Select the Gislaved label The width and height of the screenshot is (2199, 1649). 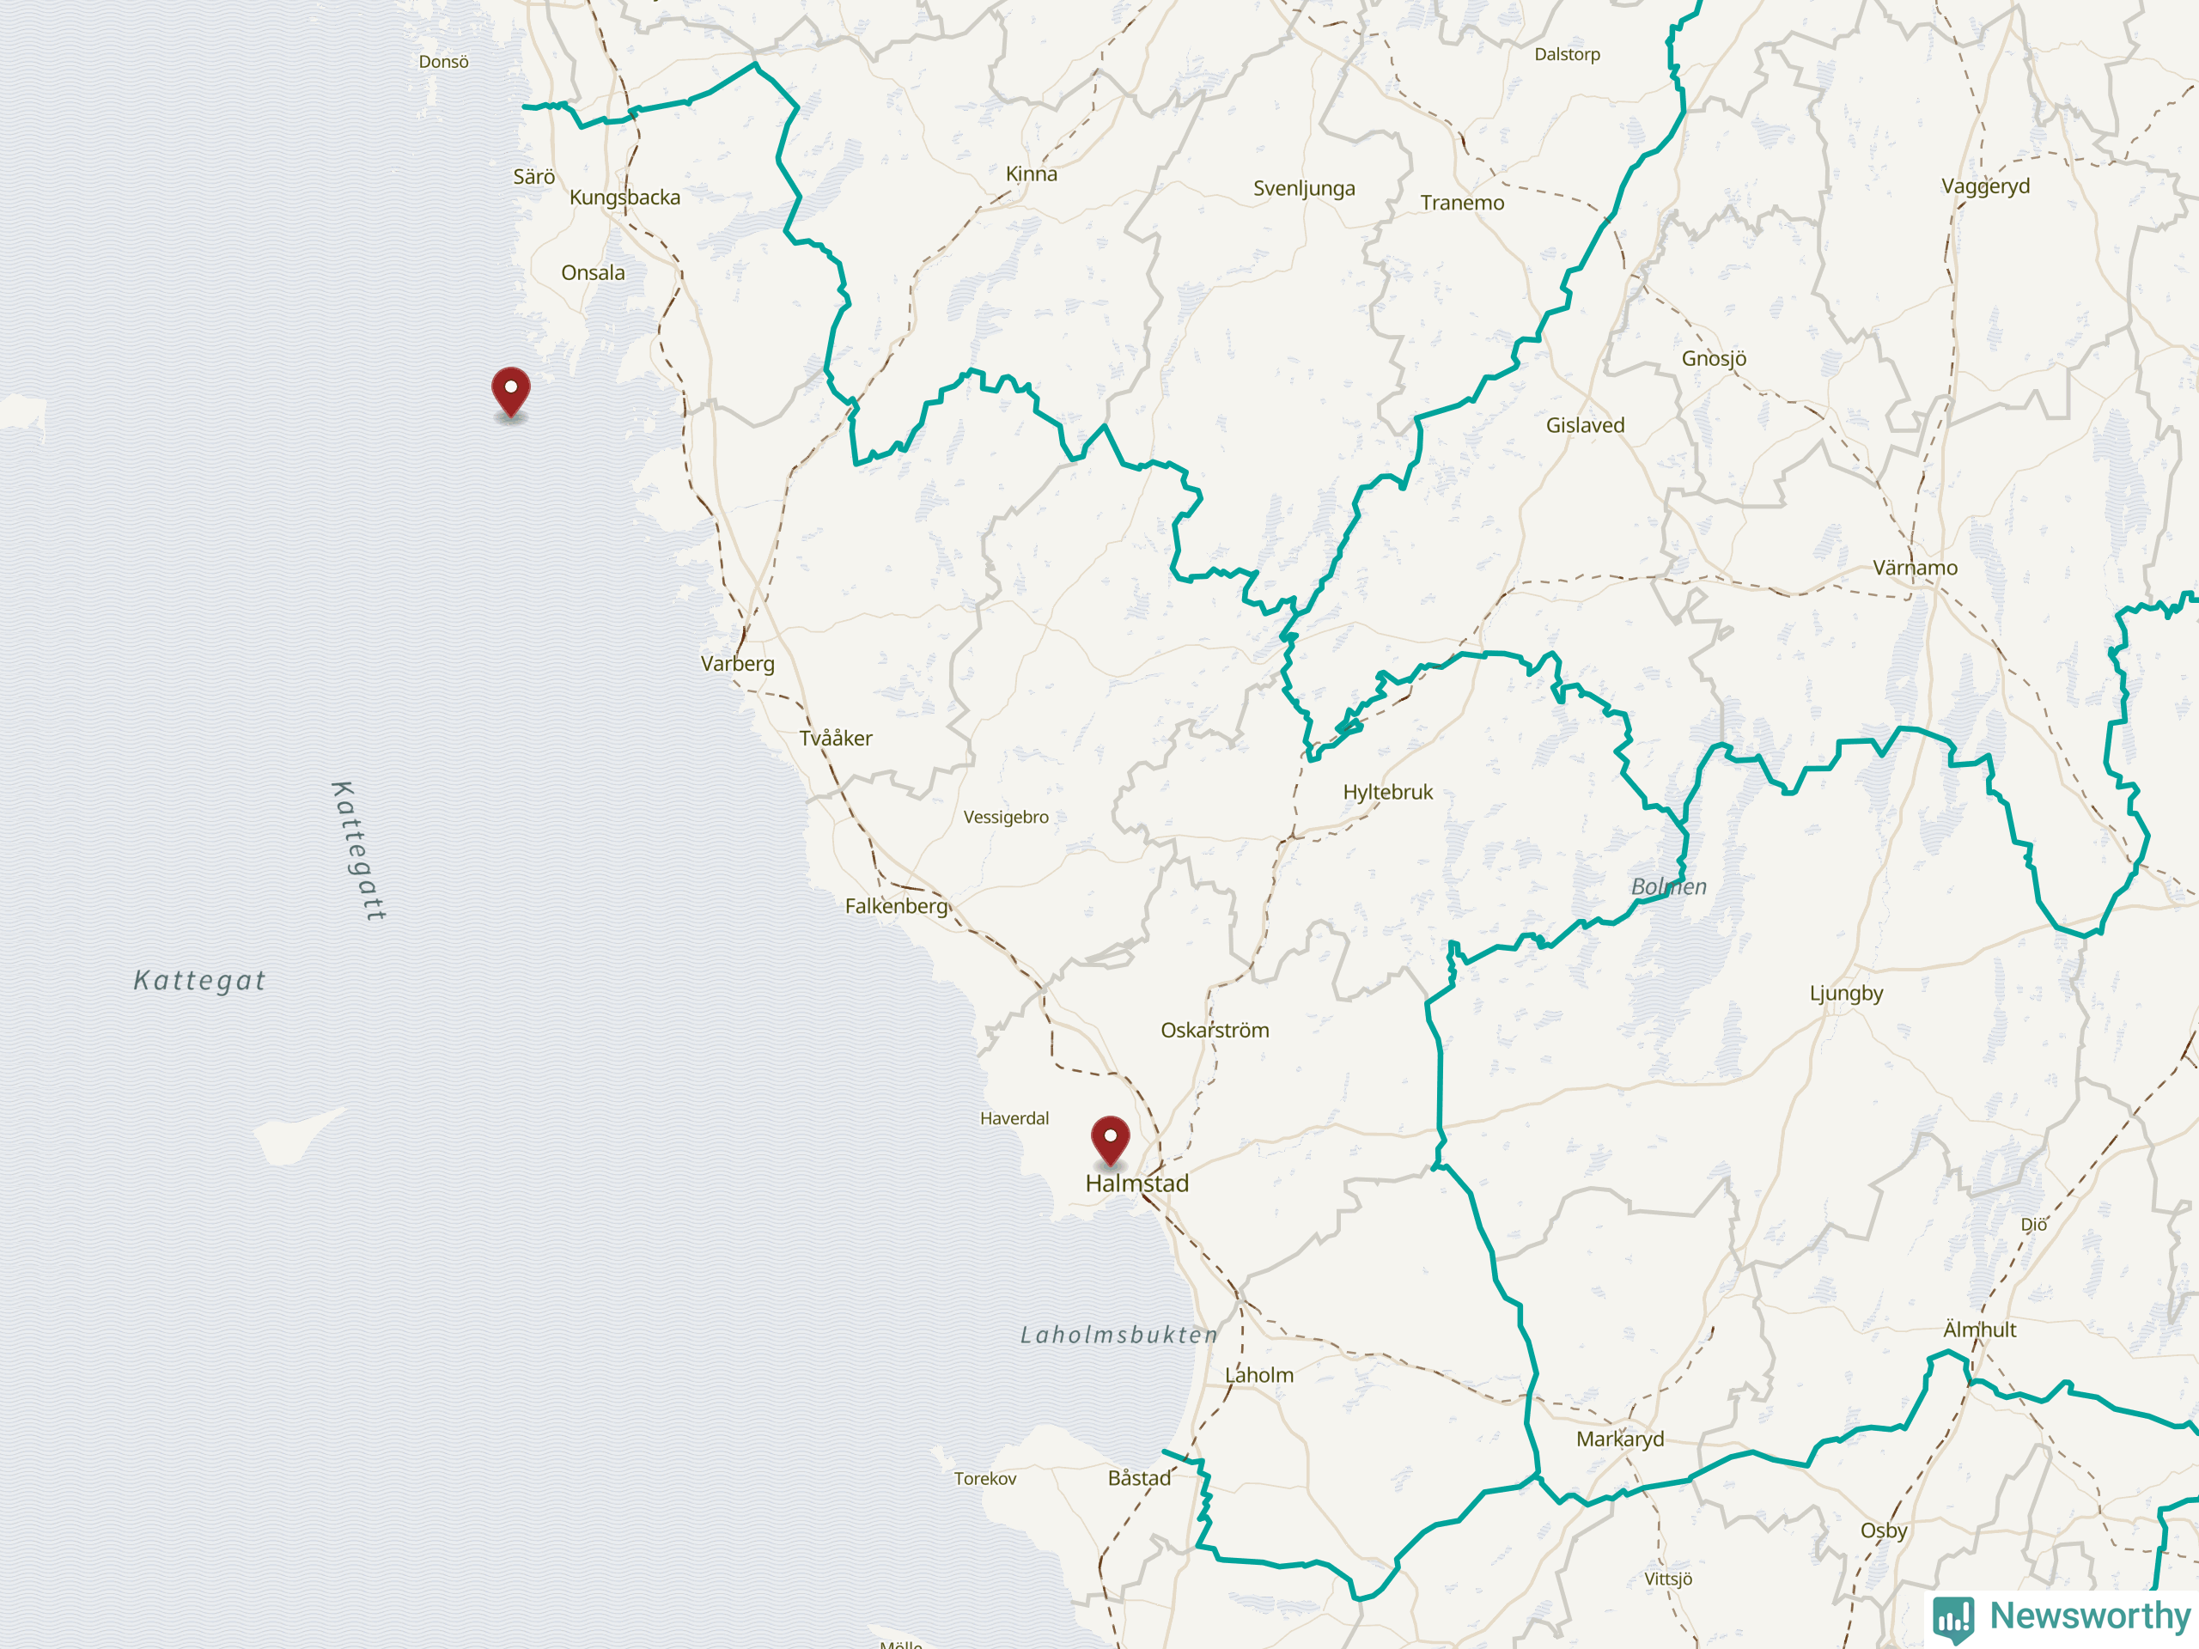pos(1585,425)
